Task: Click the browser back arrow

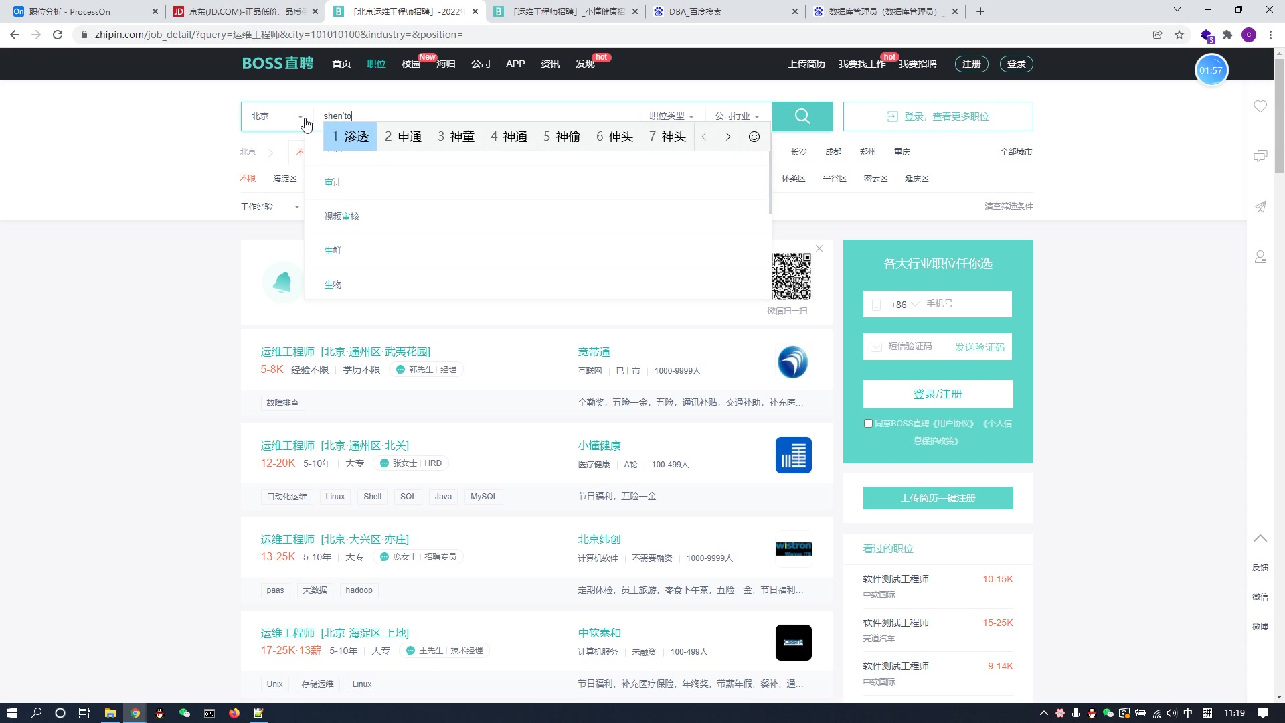Action: click(15, 35)
